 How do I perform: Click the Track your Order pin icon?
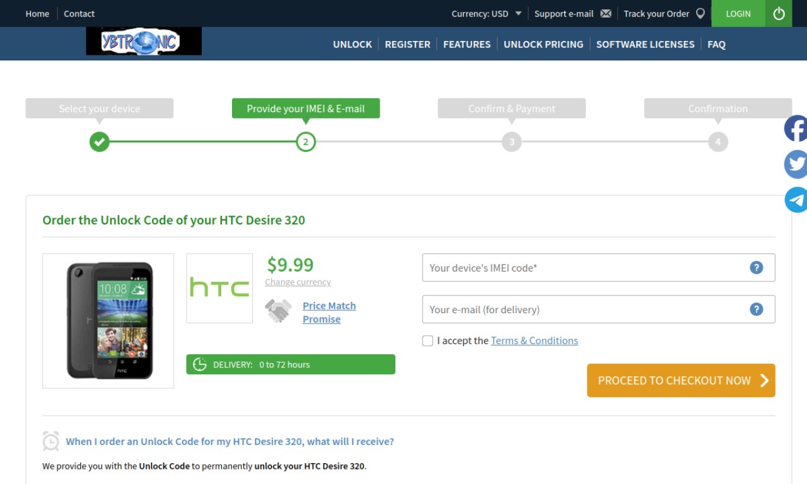700,13
